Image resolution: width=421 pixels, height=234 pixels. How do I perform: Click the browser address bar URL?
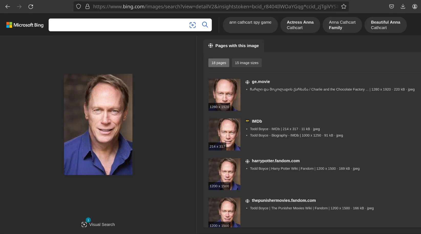tap(215, 7)
